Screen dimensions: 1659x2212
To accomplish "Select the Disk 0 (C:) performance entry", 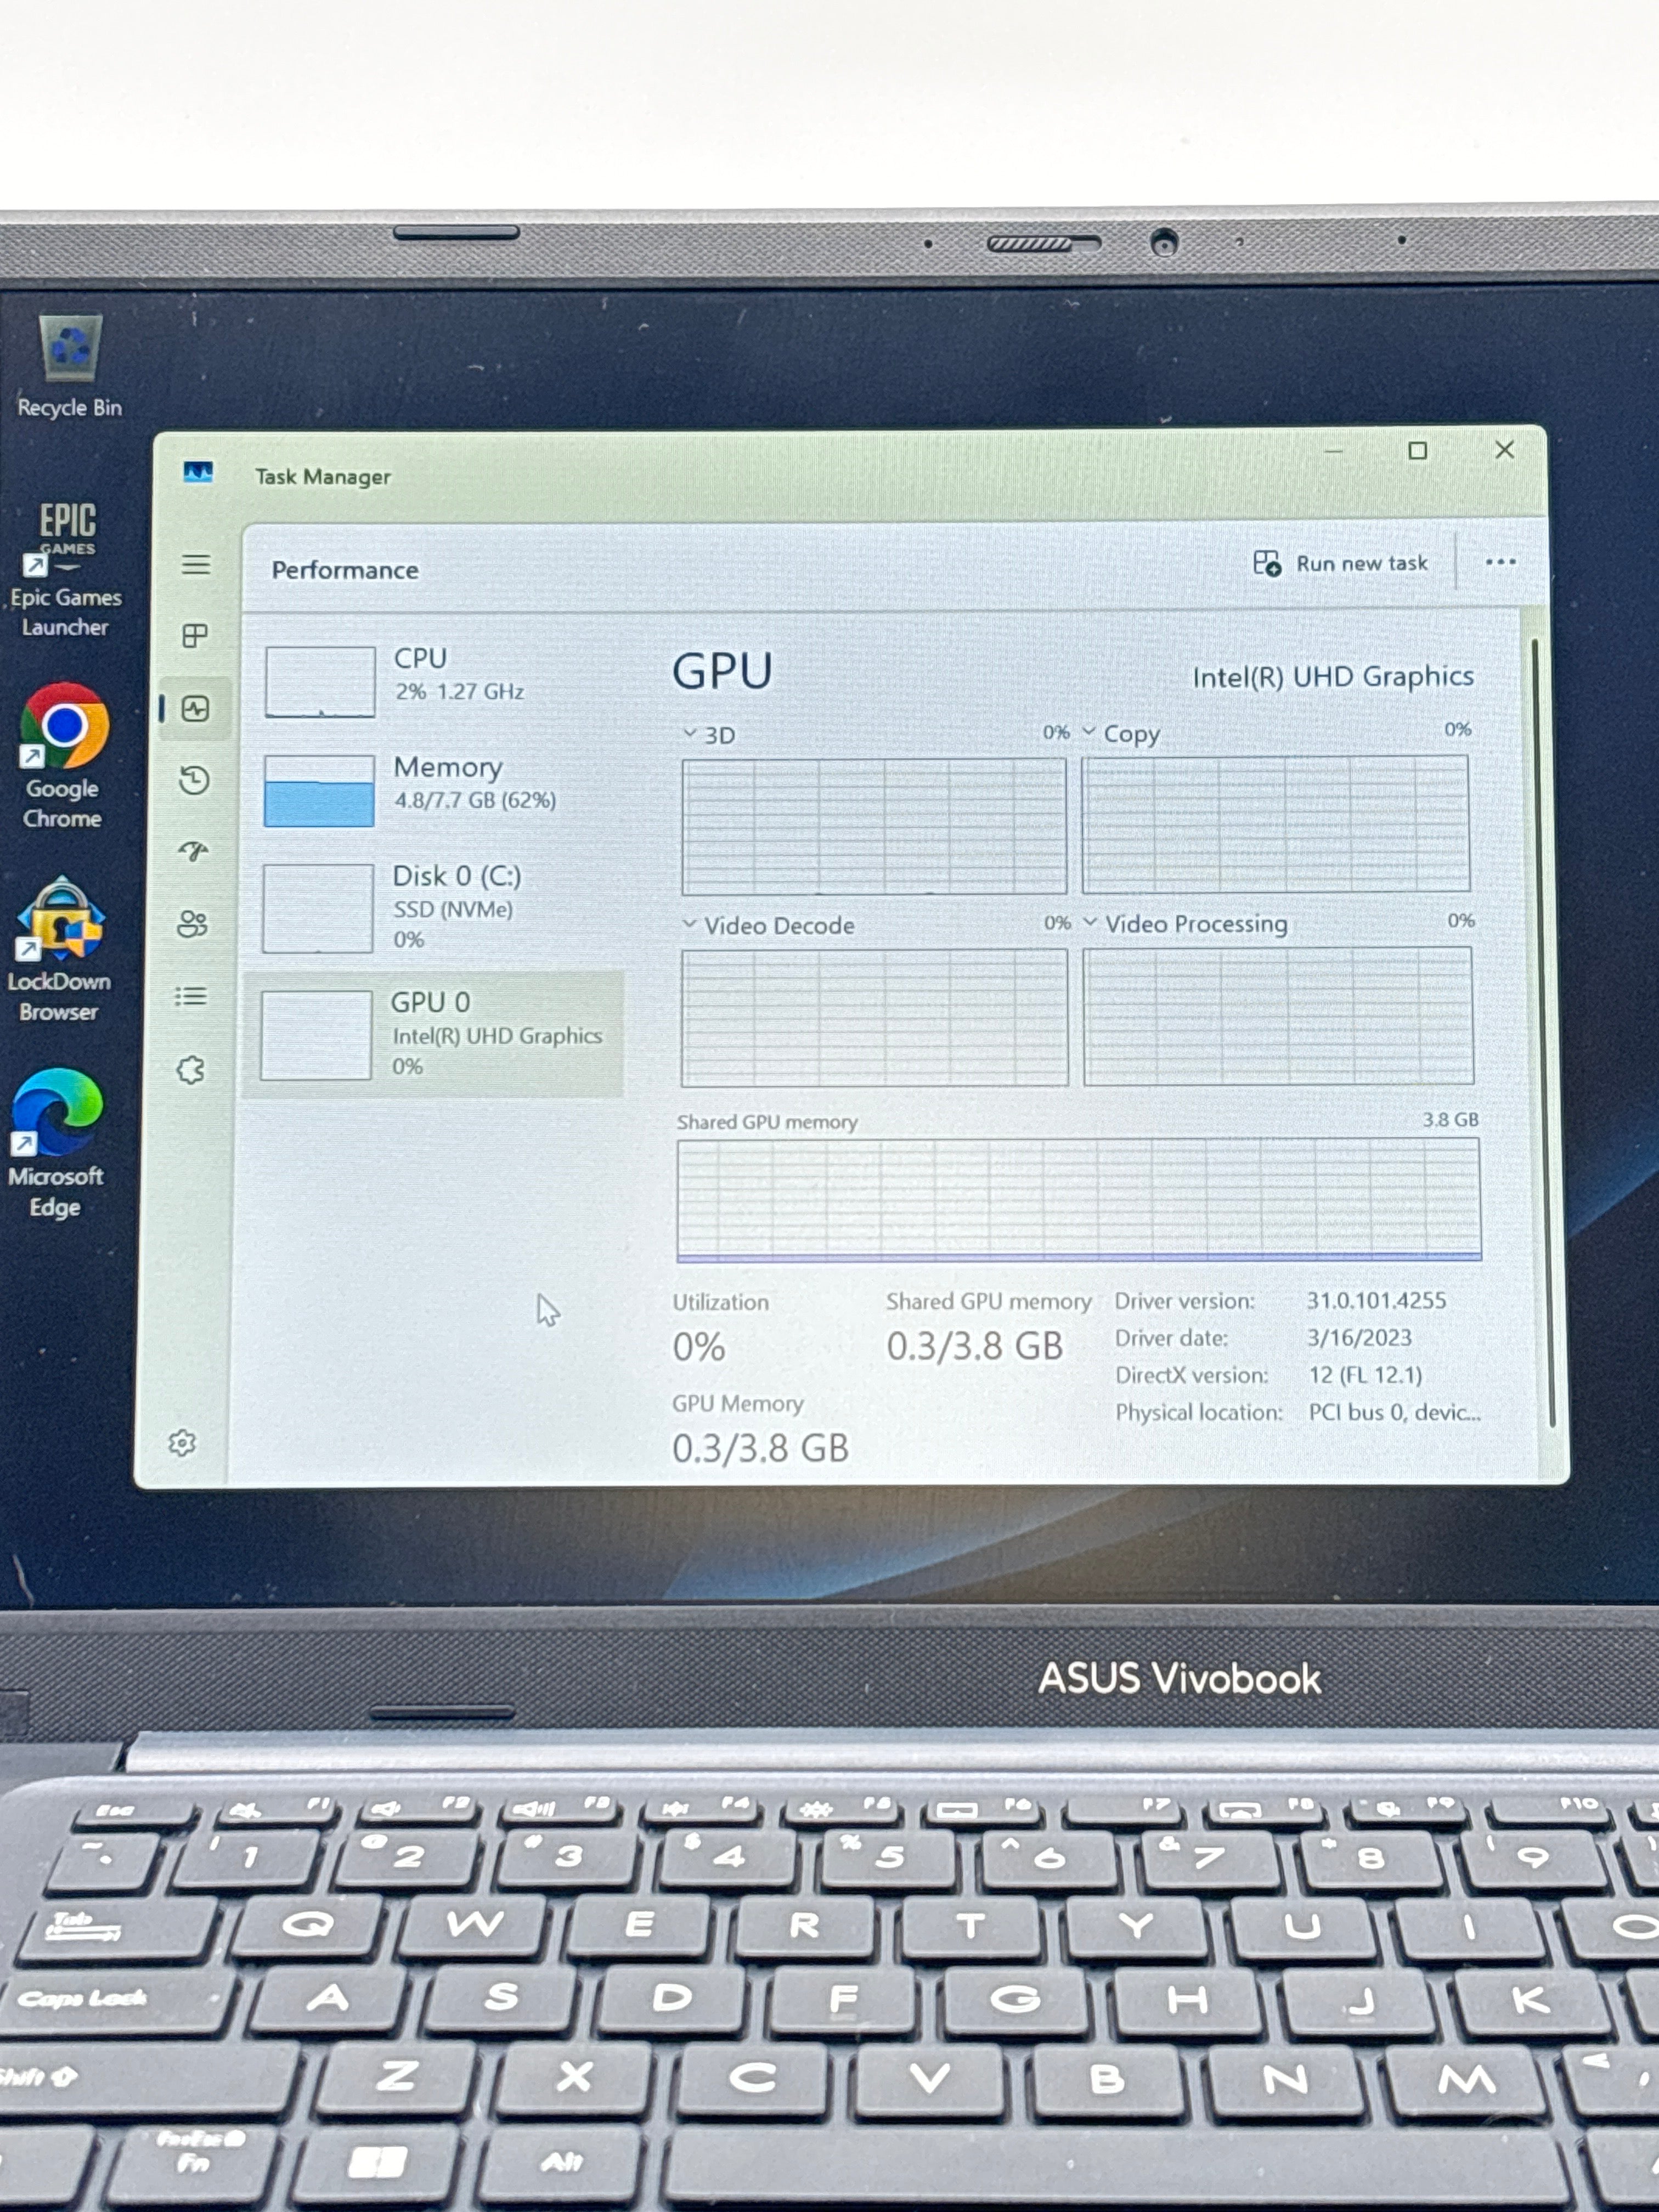I will 436,908.
